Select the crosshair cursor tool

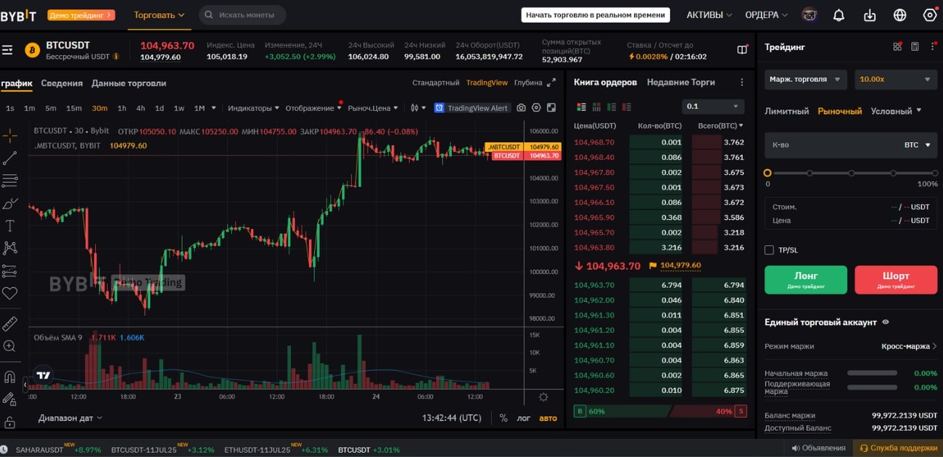tap(9, 135)
